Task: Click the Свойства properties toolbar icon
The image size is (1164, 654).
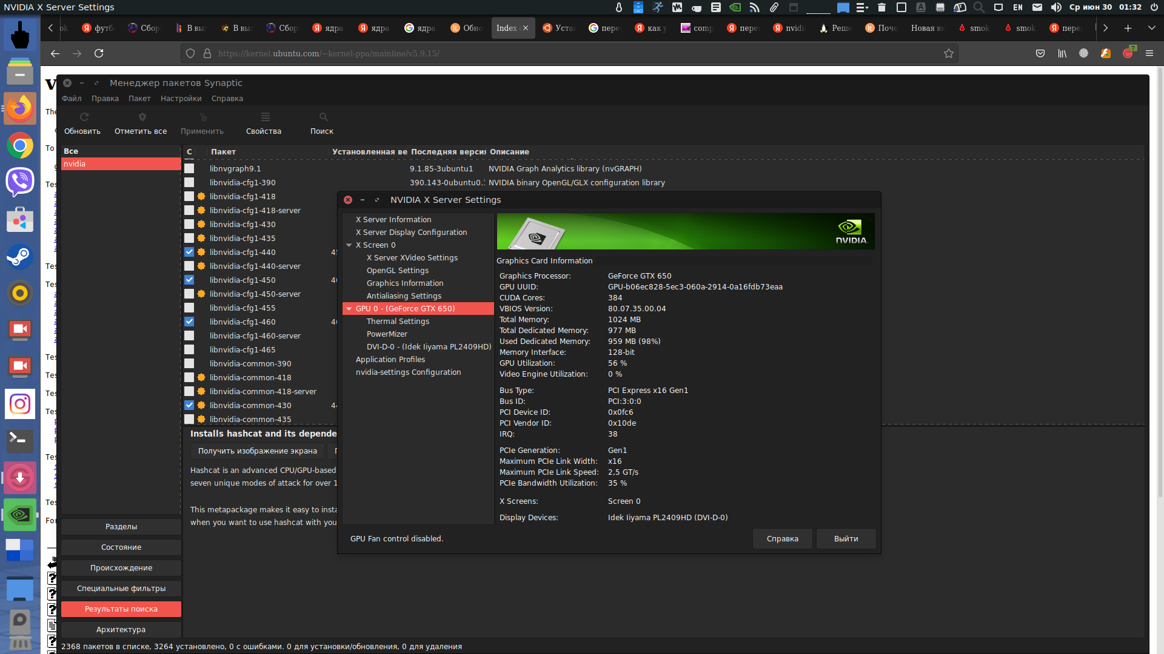Action: point(265,117)
